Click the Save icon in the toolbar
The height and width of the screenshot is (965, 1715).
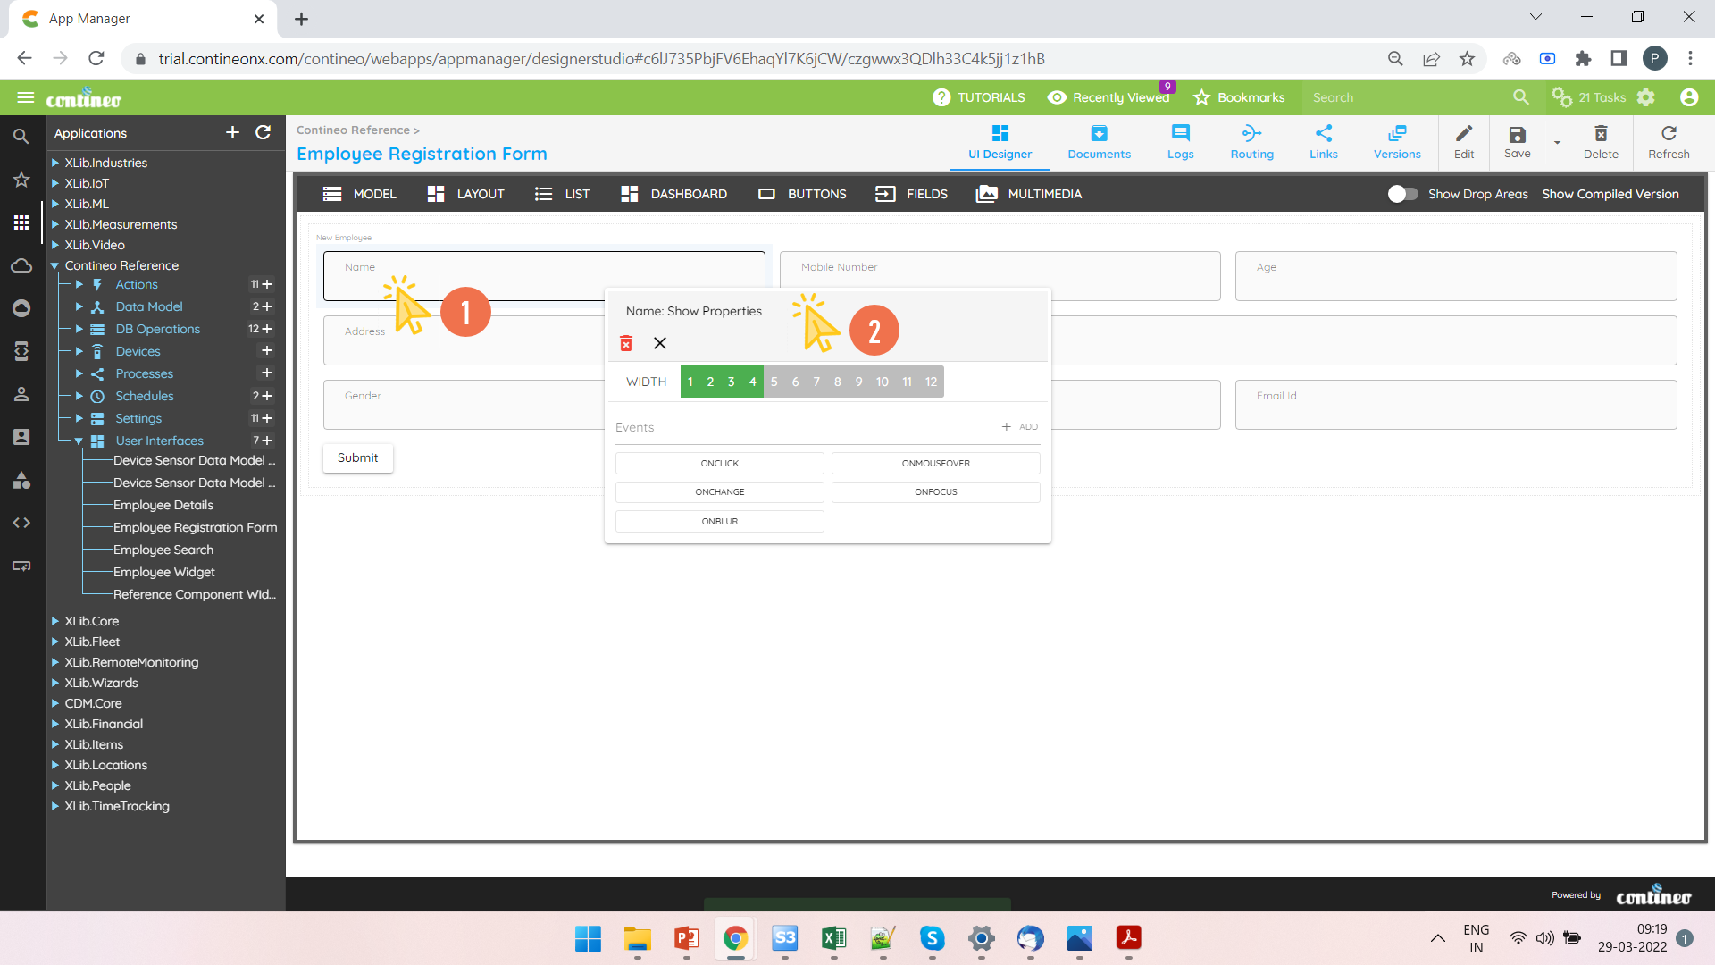click(1517, 141)
